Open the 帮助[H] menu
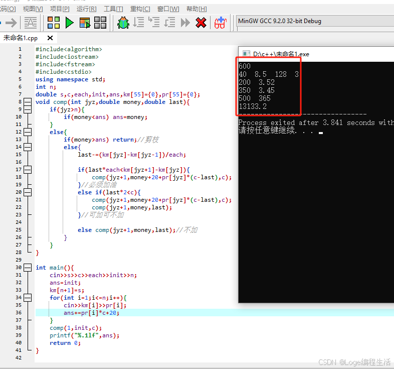 point(196,9)
